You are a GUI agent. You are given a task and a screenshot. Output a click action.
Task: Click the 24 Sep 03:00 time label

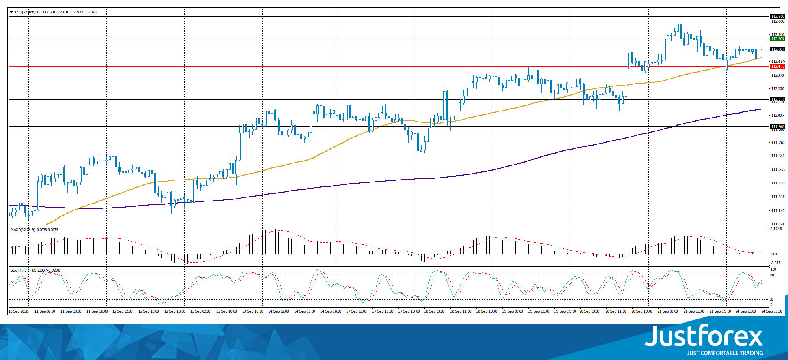[746, 311]
